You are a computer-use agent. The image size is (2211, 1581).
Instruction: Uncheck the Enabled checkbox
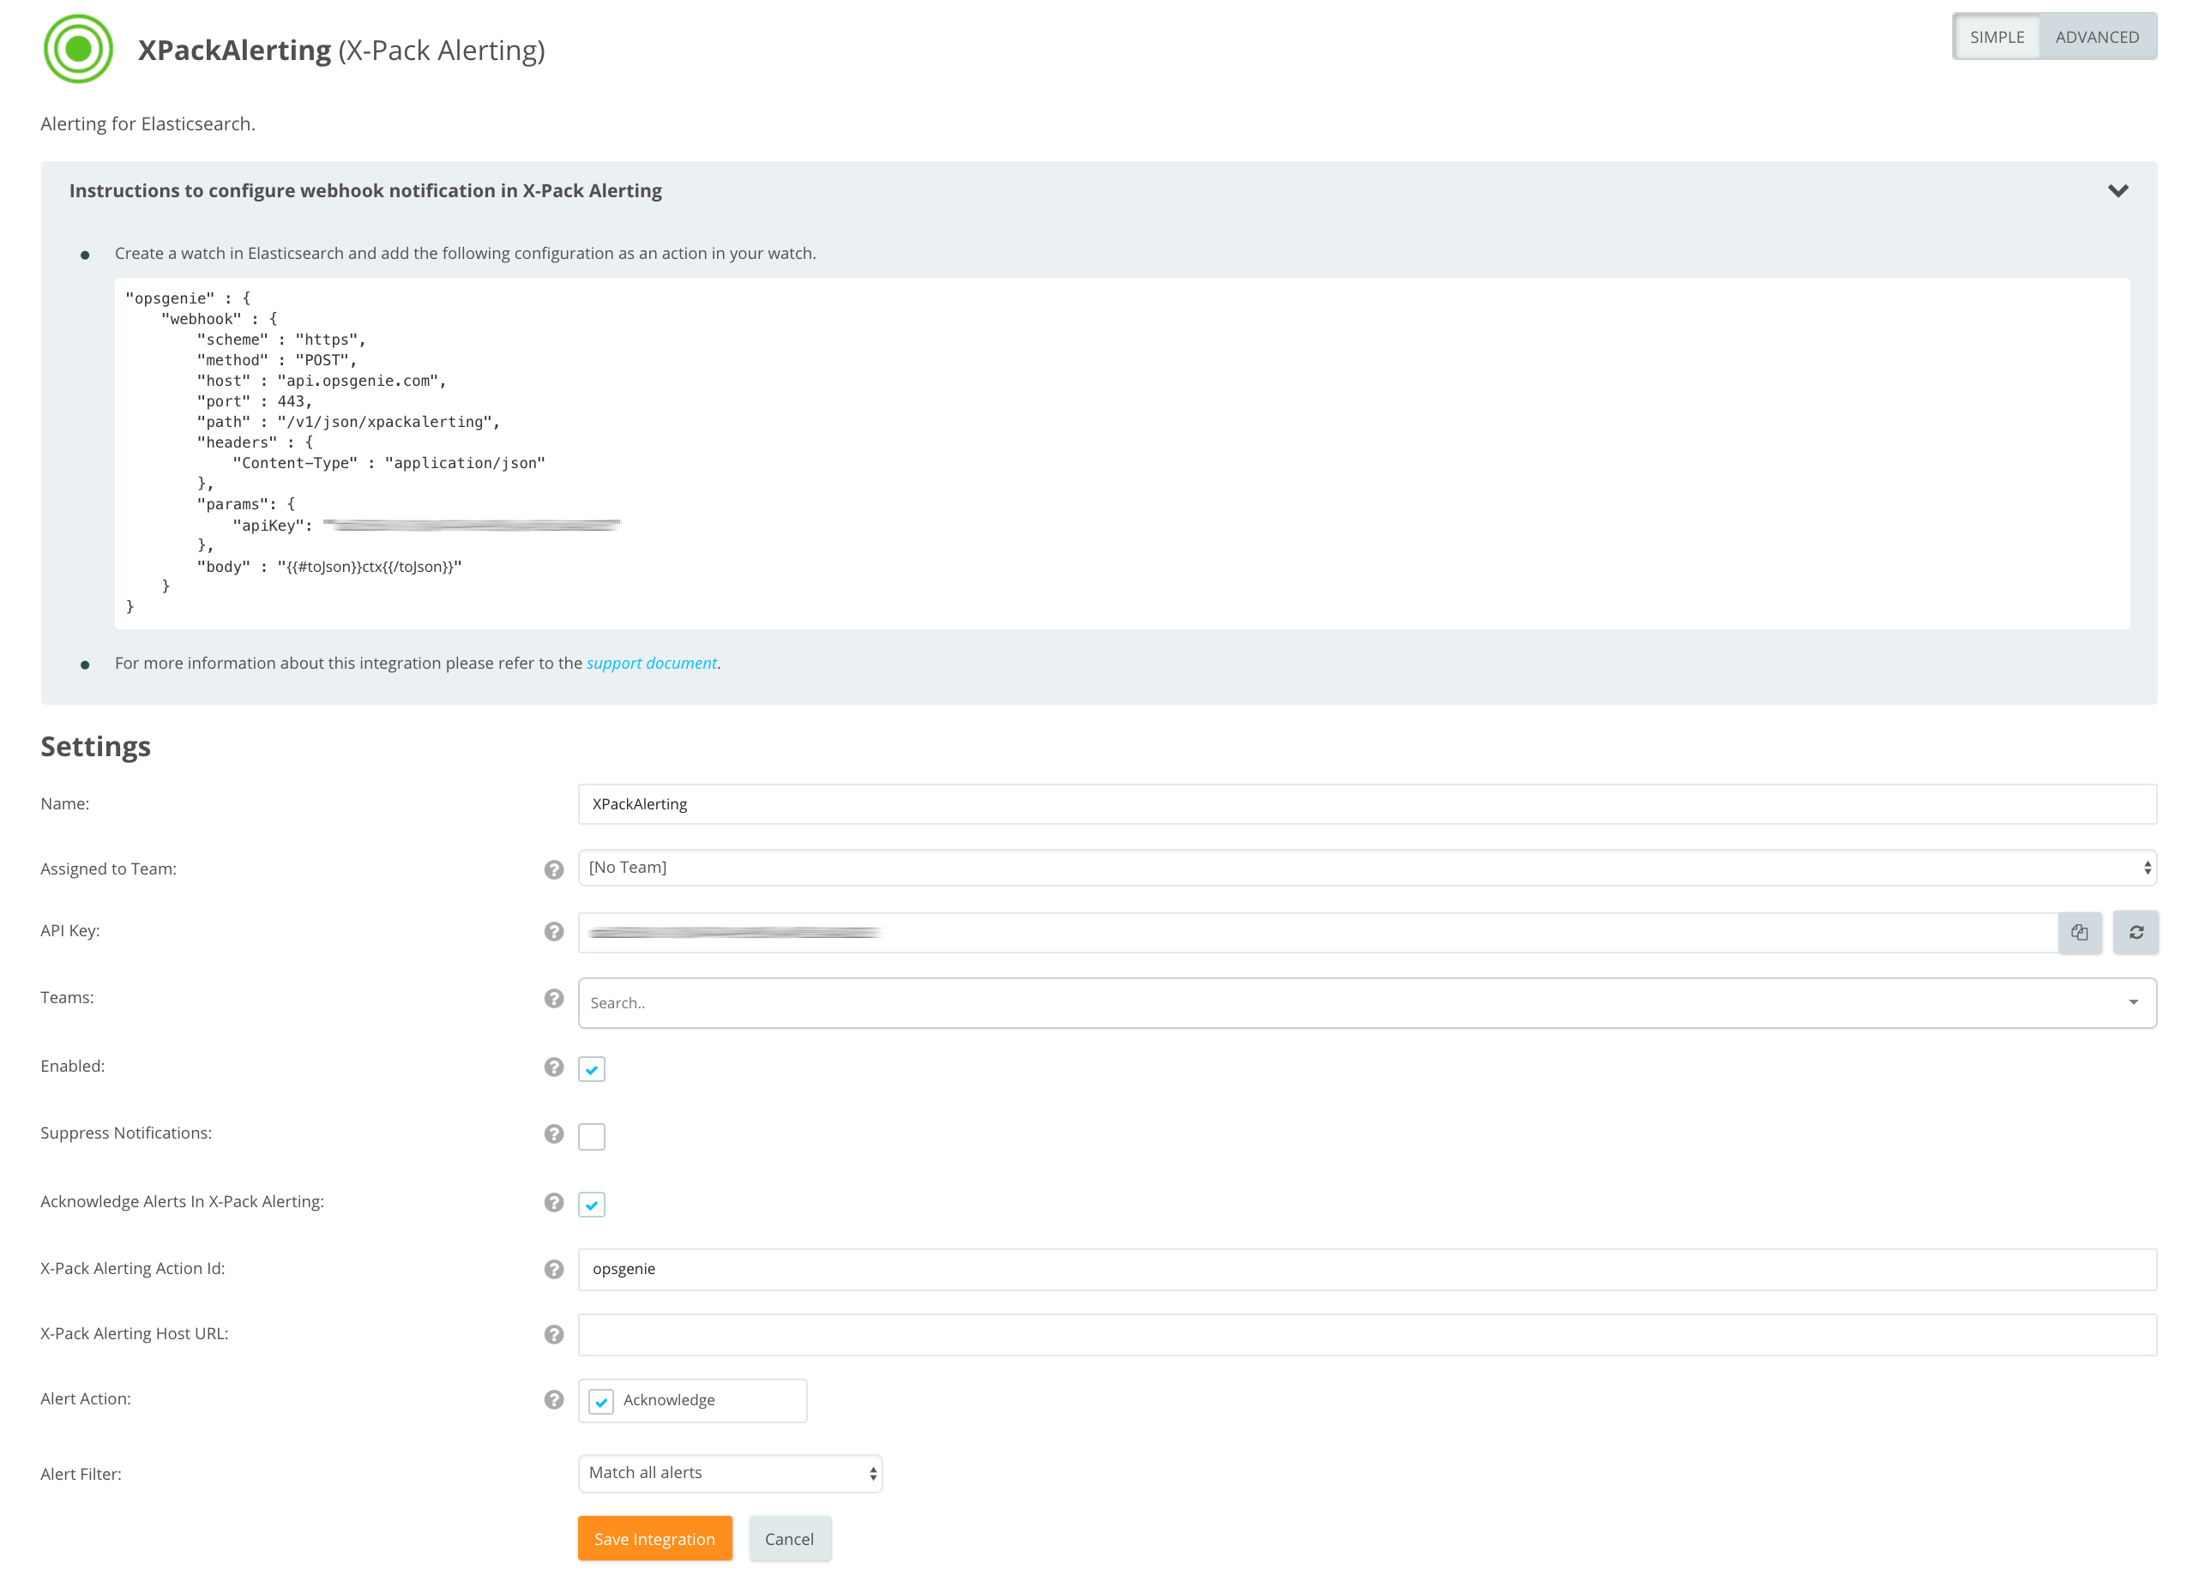[x=591, y=1069]
